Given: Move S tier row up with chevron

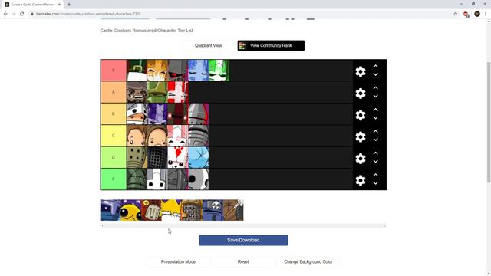Looking at the screenshot, I should 375,67.
